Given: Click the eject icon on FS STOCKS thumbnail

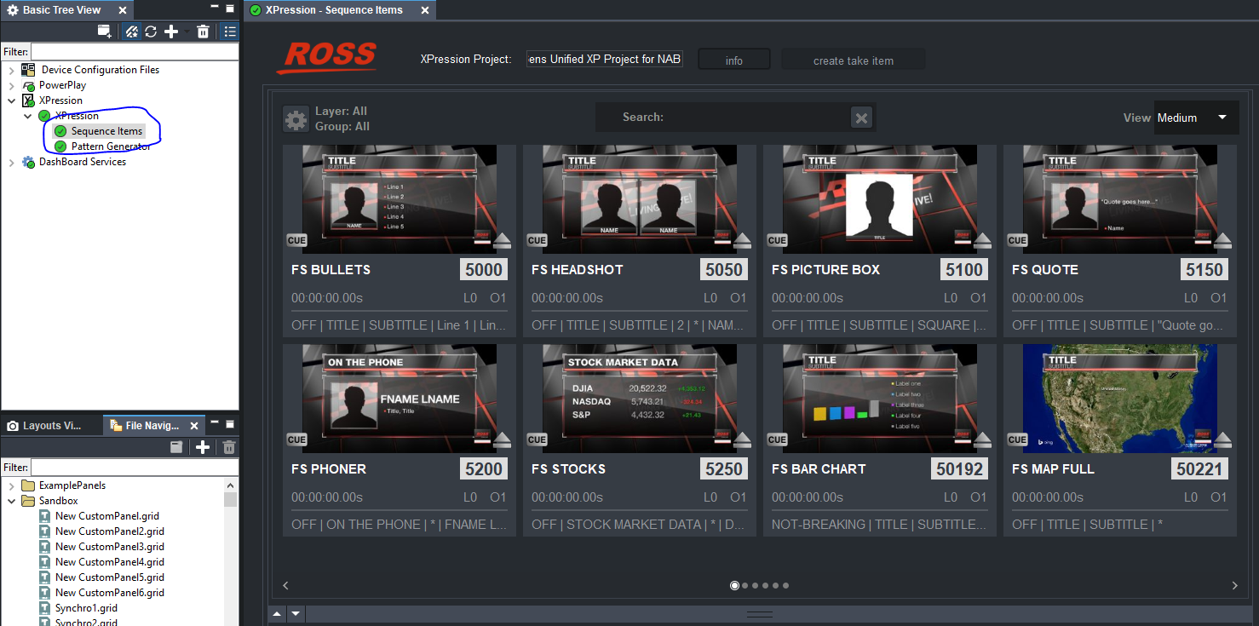Looking at the screenshot, I should [743, 440].
